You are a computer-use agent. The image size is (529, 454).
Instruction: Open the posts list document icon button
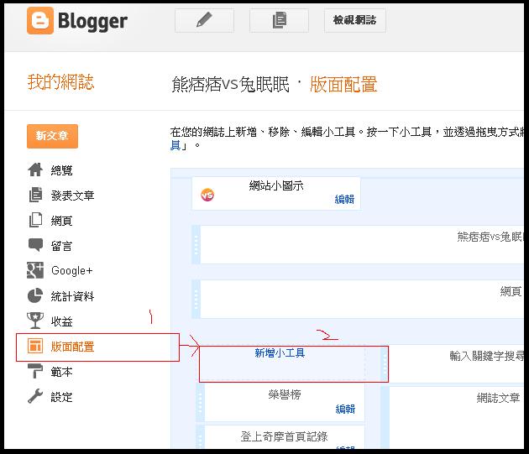279,21
